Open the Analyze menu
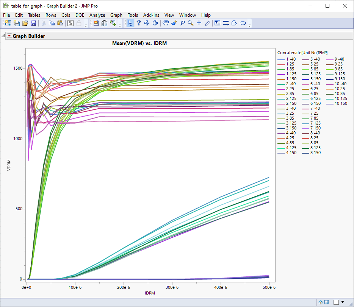Viewport: 354px width, 307px height. (97, 15)
